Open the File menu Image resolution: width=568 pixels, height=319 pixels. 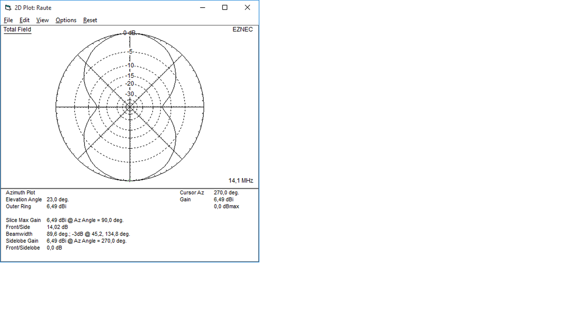click(x=8, y=20)
